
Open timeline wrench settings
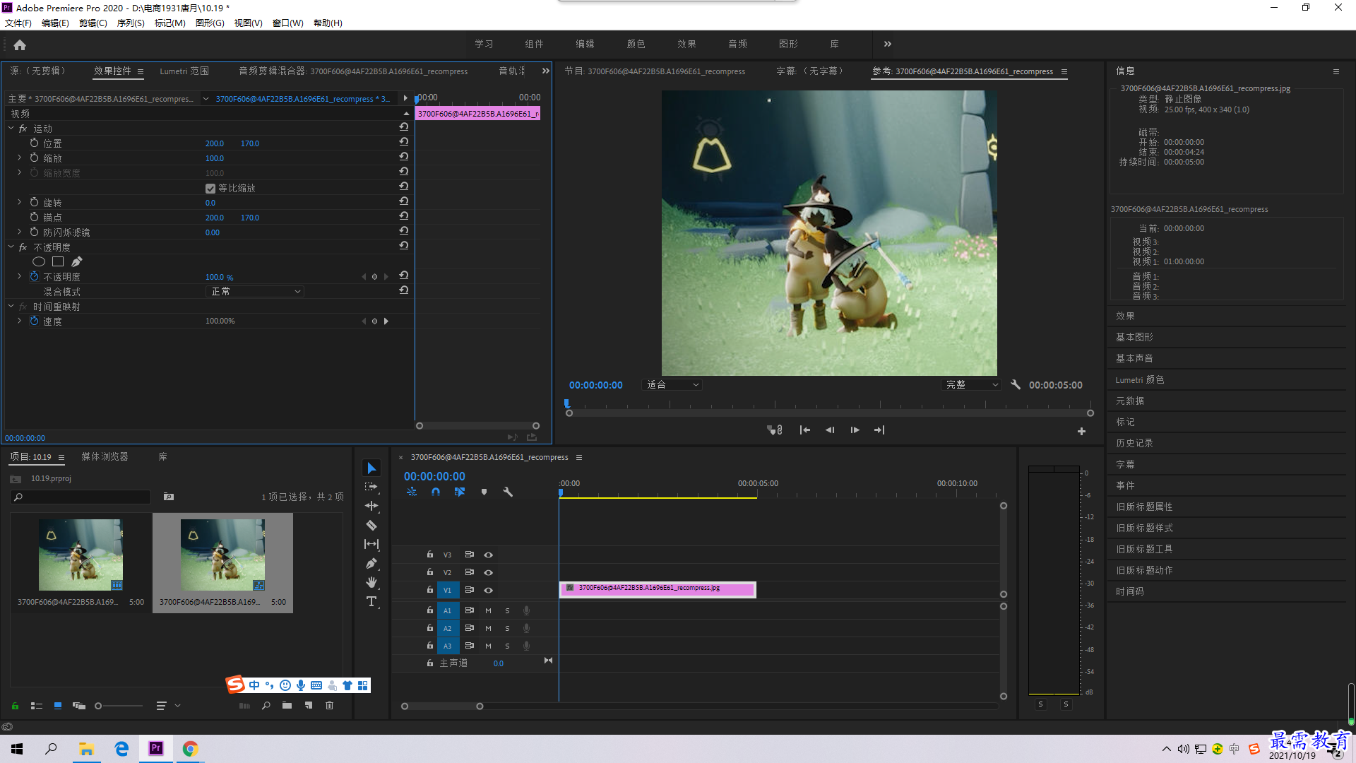coord(507,492)
